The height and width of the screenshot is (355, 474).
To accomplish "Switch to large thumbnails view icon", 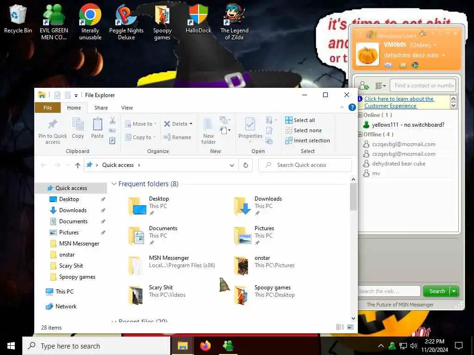I will (x=350, y=327).
